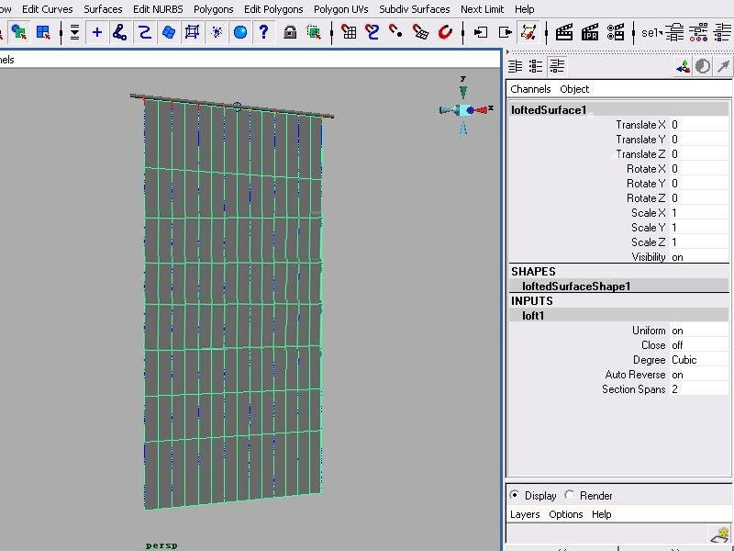
Task: Enable snap to points icon
Action: coord(396,32)
